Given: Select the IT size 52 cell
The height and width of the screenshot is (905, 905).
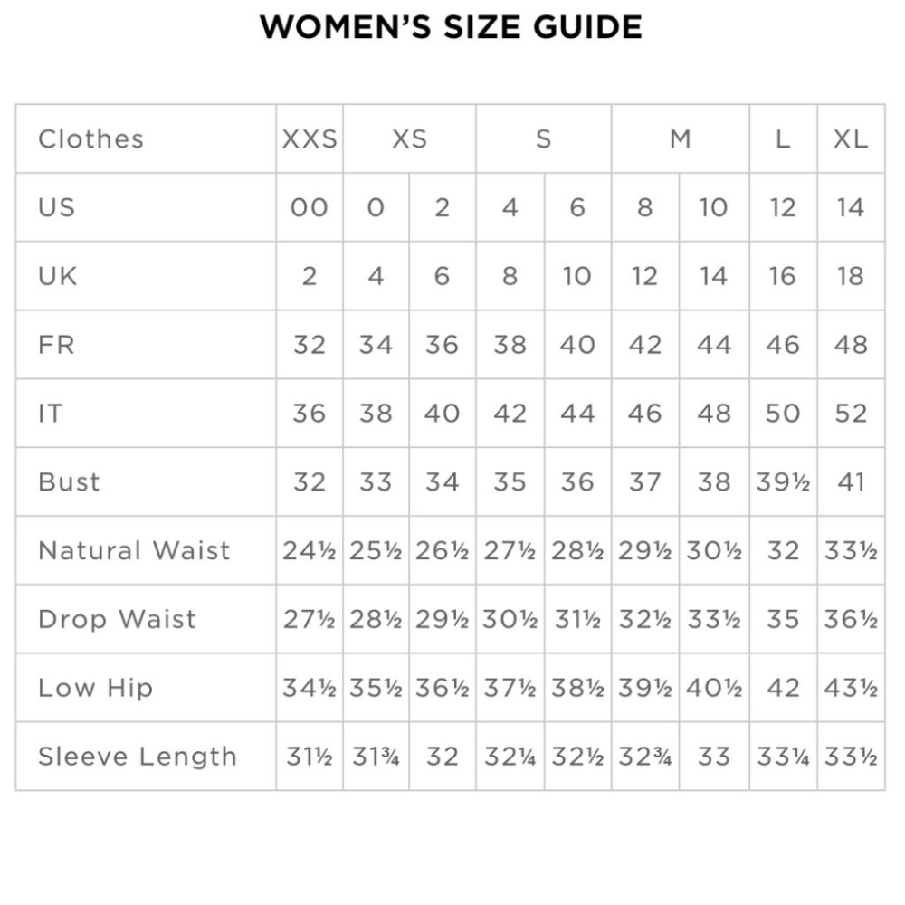Looking at the screenshot, I should point(851,414).
